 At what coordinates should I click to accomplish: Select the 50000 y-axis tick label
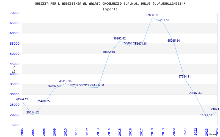[15, 54]
